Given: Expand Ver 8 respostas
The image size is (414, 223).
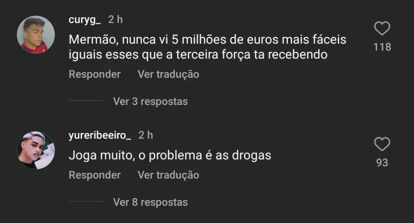Looking at the screenshot, I should coord(150,202).
